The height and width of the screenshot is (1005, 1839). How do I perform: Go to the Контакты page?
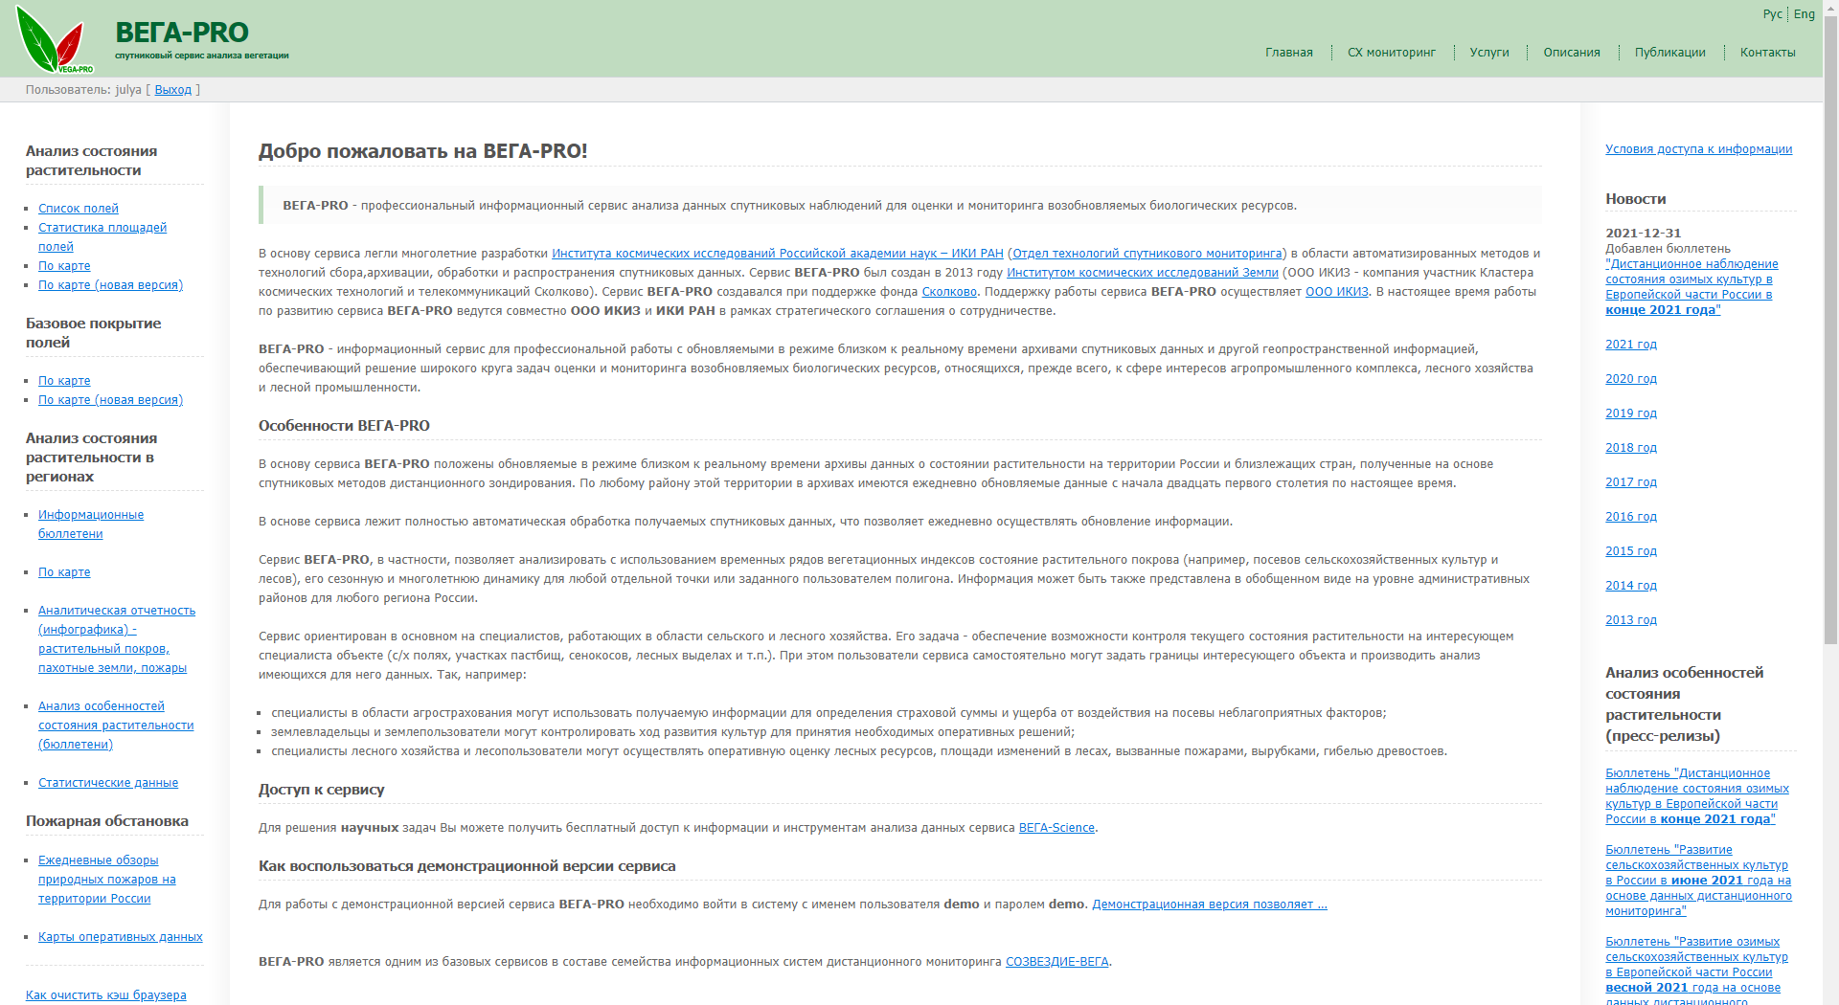[1767, 53]
